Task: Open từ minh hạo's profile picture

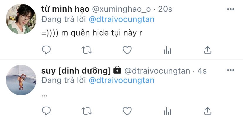Action: tap(21, 19)
